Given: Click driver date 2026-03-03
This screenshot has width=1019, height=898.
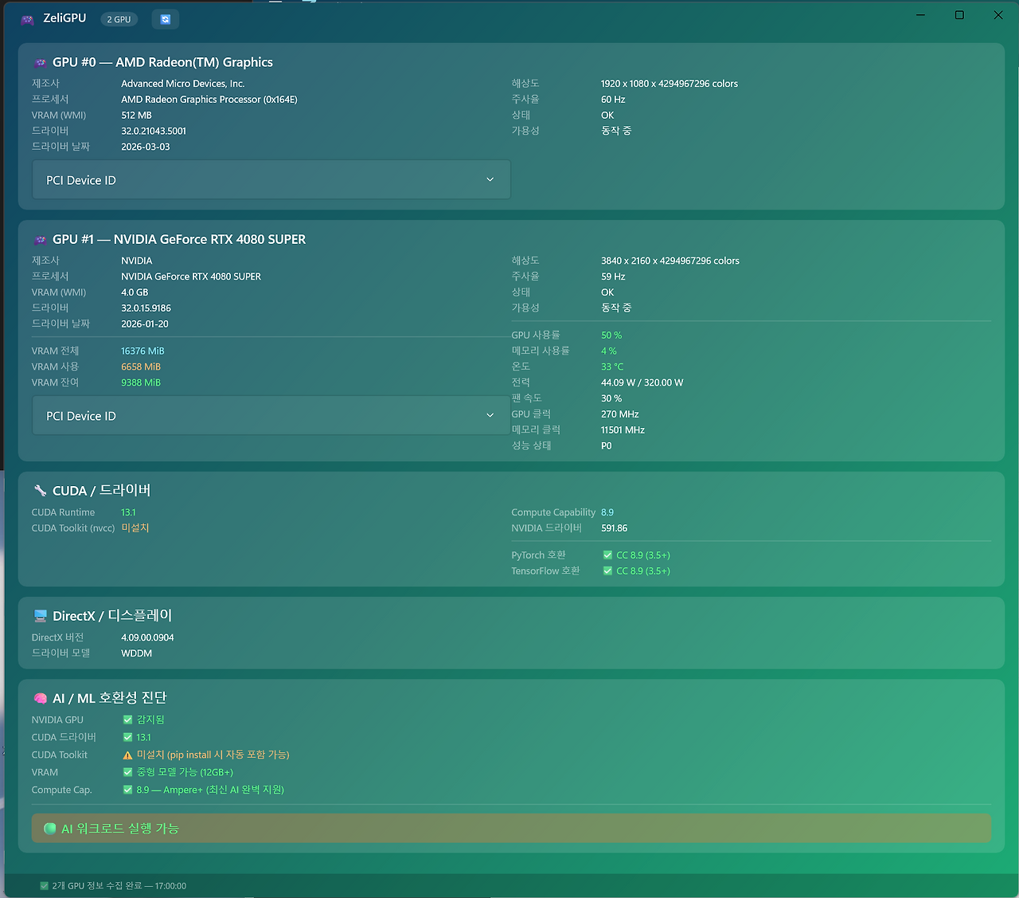Looking at the screenshot, I should click(x=146, y=147).
